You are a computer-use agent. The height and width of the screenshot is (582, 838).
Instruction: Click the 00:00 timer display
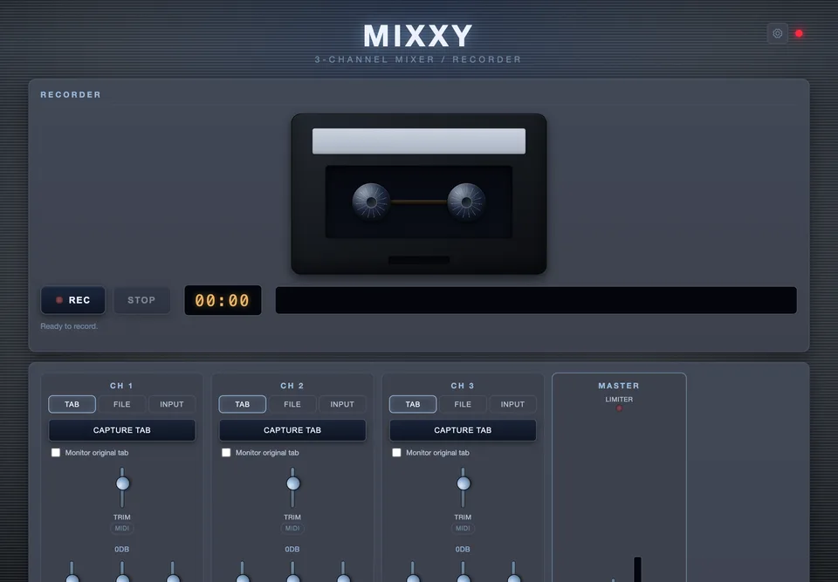coord(223,300)
